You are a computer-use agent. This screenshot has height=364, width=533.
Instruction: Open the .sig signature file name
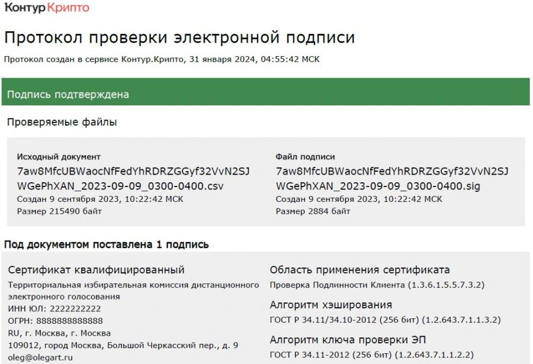coord(392,179)
